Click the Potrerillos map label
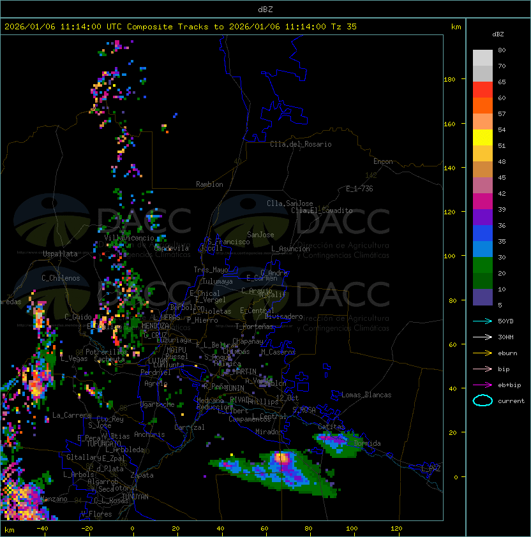The image size is (531, 537). 107,351
